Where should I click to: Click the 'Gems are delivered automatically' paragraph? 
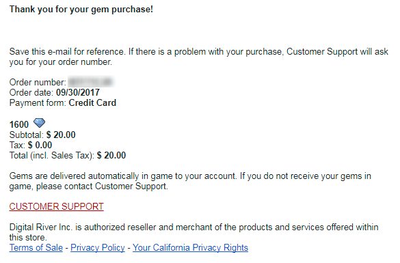(x=190, y=181)
